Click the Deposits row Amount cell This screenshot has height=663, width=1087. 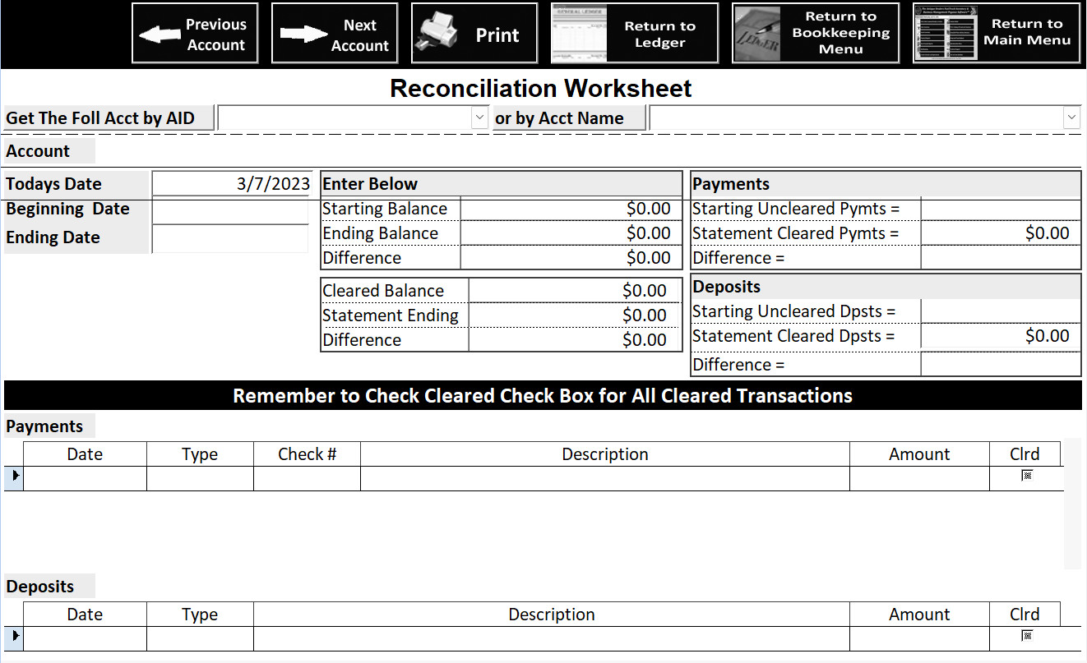(x=920, y=638)
